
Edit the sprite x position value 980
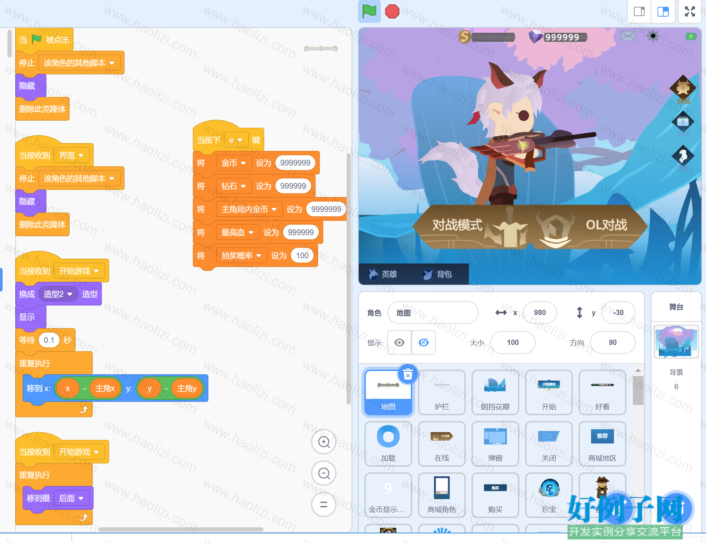click(x=540, y=313)
